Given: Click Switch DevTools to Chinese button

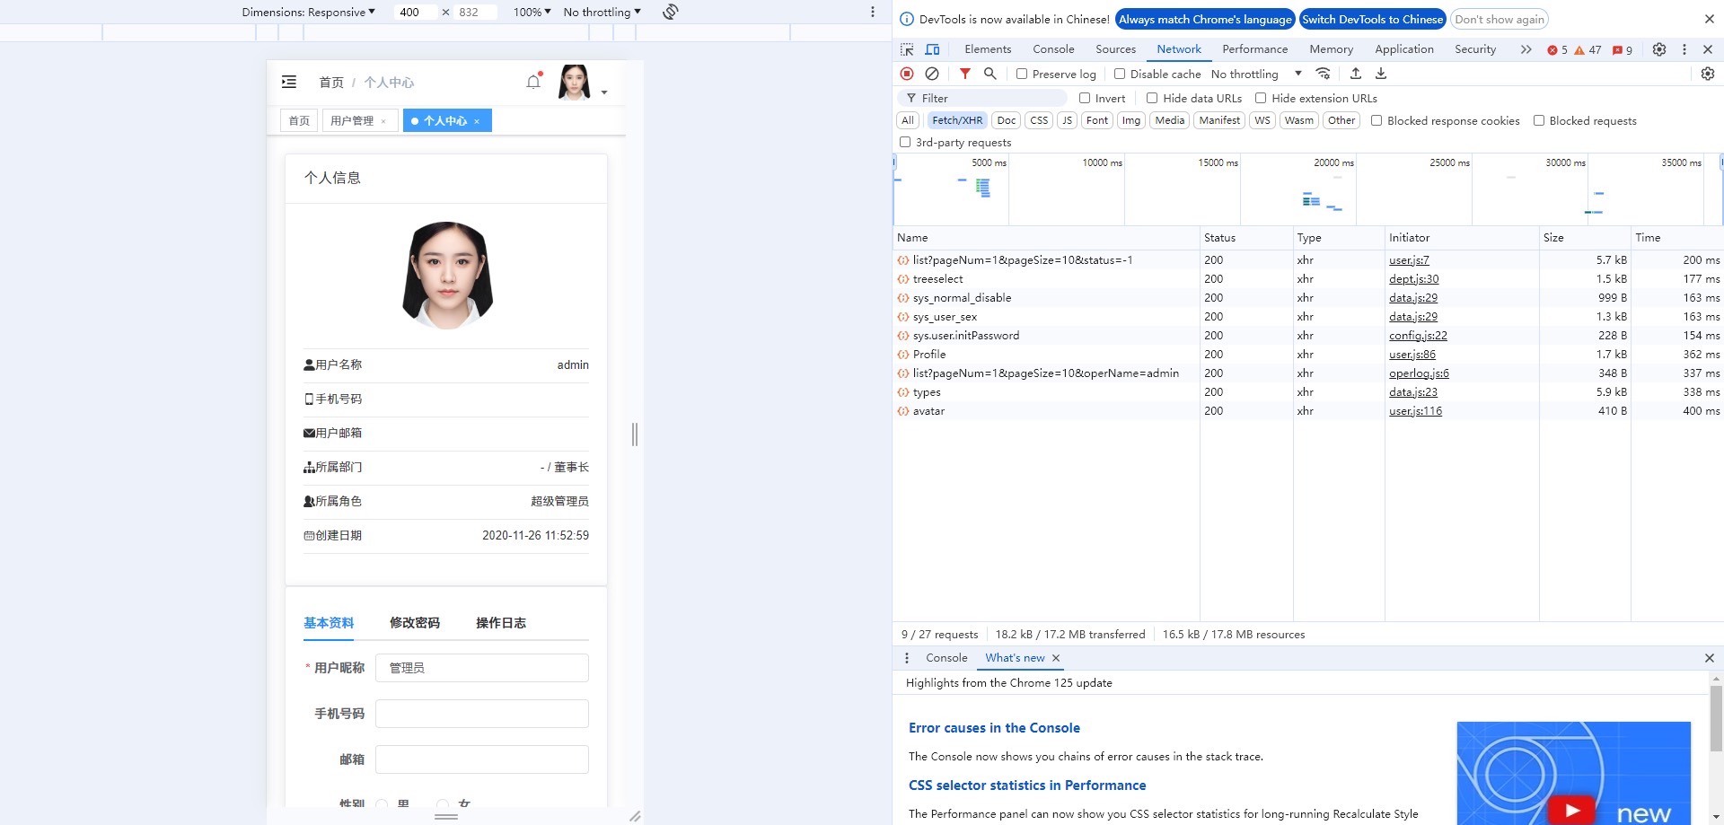Looking at the screenshot, I should click(x=1372, y=19).
